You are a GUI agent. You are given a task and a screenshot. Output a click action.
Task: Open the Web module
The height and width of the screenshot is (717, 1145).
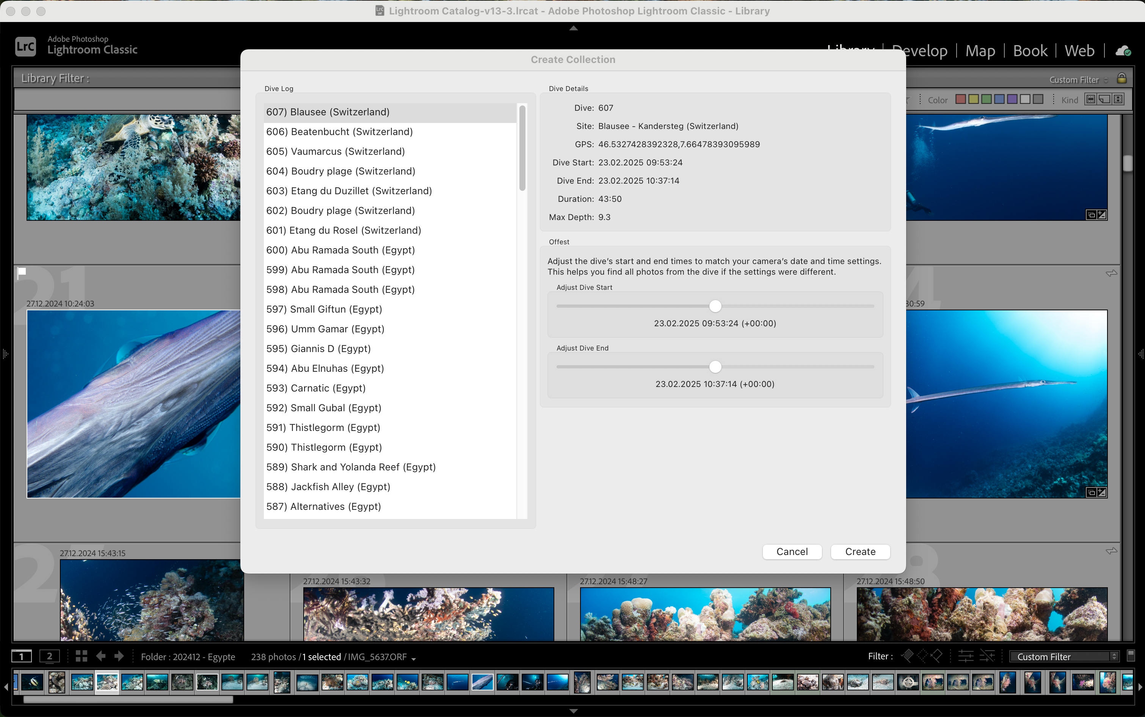1079,50
